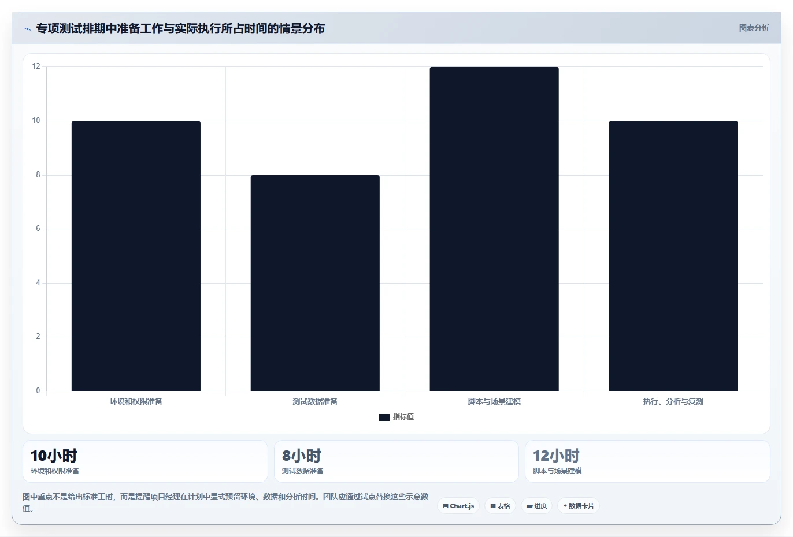Click the 测试数据准备 x-axis label

click(x=315, y=401)
